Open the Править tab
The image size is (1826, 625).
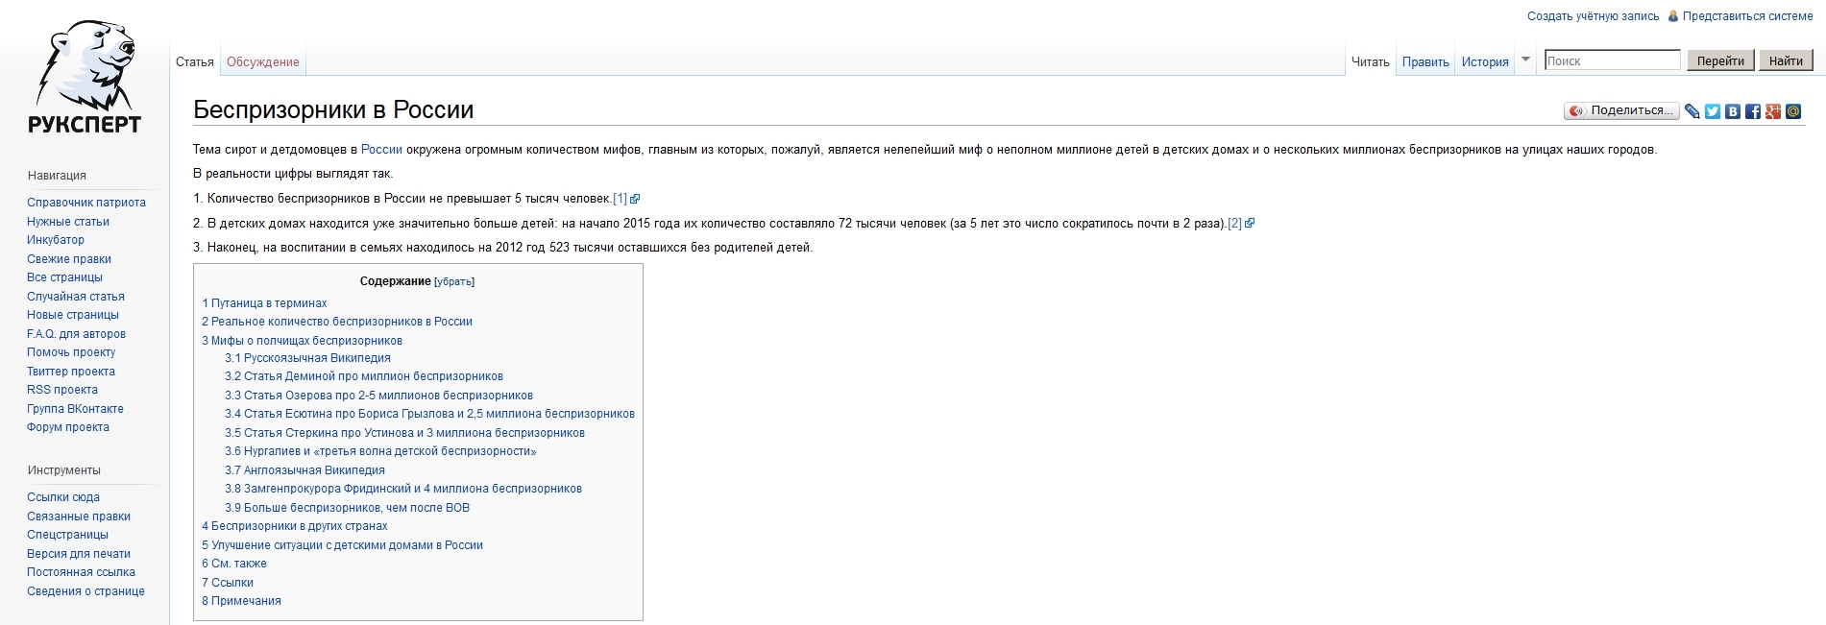[1425, 62]
